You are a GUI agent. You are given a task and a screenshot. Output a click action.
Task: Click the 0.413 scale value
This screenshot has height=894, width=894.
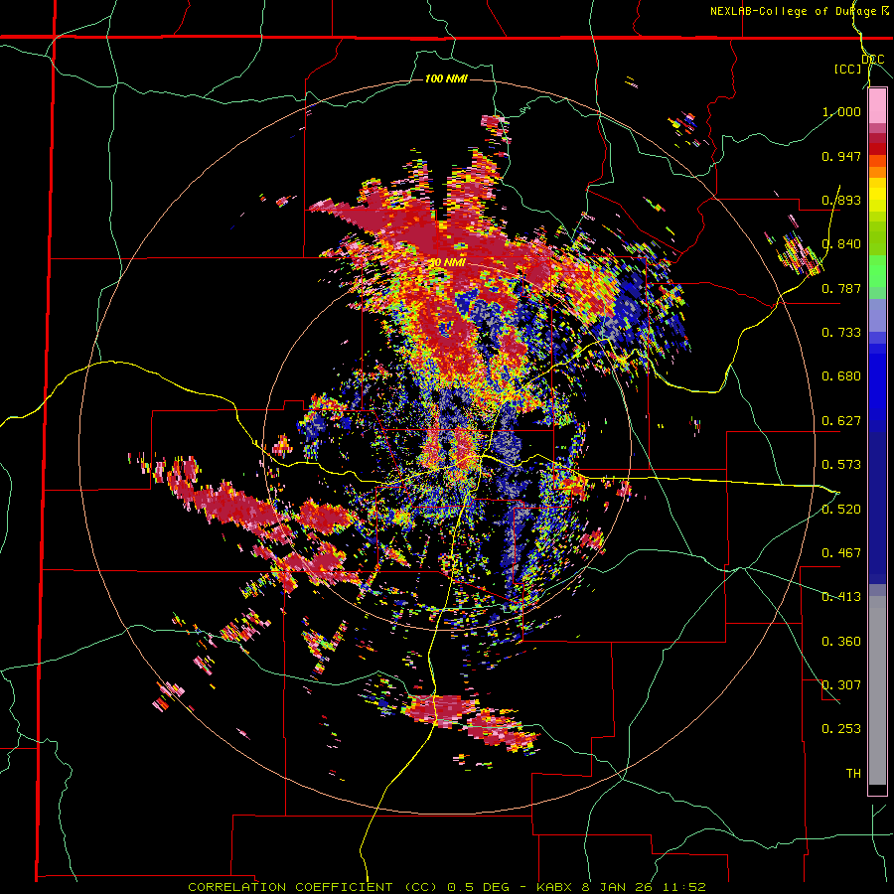[x=841, y=597]
